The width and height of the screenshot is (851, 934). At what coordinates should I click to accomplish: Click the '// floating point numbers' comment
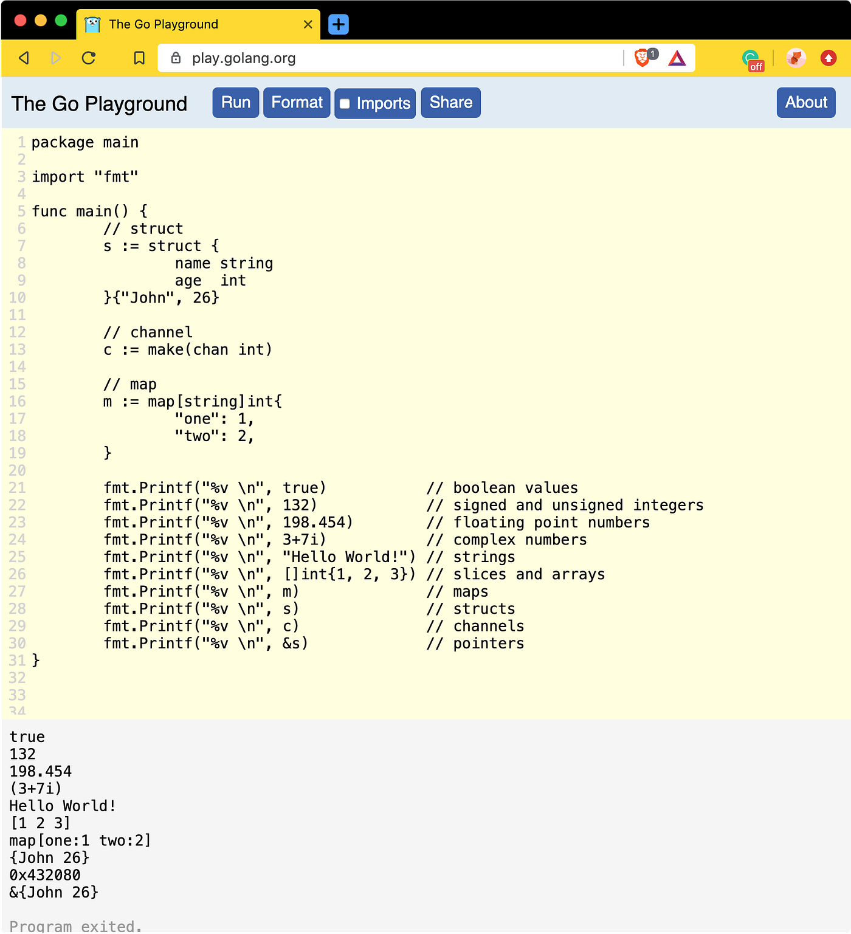click(x=538, y=523)
